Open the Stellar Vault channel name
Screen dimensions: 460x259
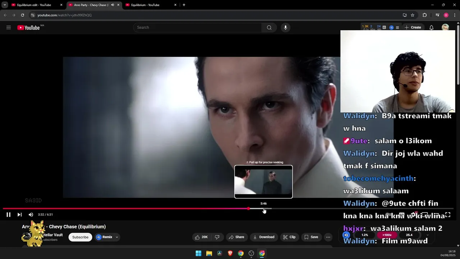click(x=53, y=235)
